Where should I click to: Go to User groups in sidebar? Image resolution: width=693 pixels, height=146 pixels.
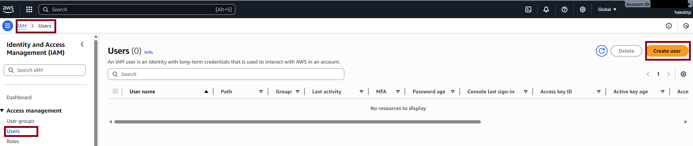coord(20,121)
